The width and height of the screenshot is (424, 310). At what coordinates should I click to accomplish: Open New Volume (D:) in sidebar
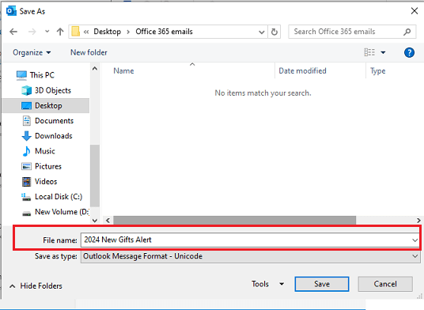point(62,212)
